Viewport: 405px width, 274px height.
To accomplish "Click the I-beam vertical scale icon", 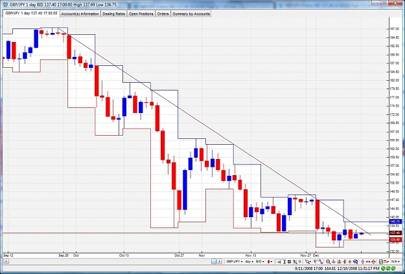I will [284, 262].
